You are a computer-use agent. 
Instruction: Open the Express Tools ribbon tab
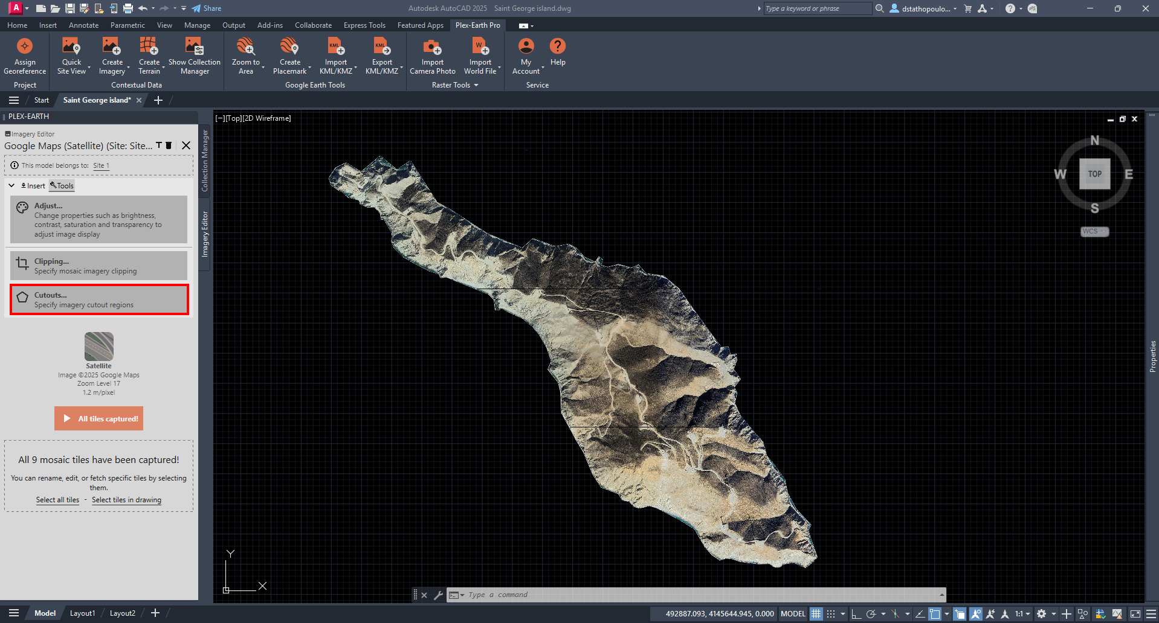[364, 25]
